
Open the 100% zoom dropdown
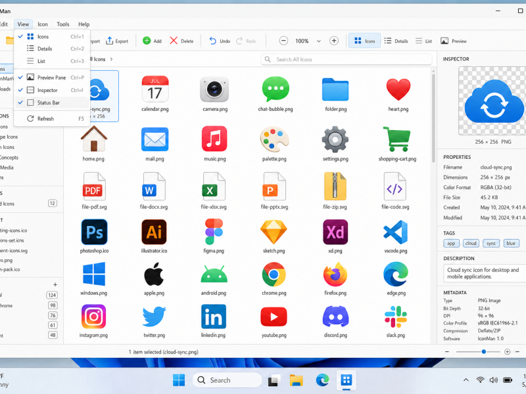318,41
